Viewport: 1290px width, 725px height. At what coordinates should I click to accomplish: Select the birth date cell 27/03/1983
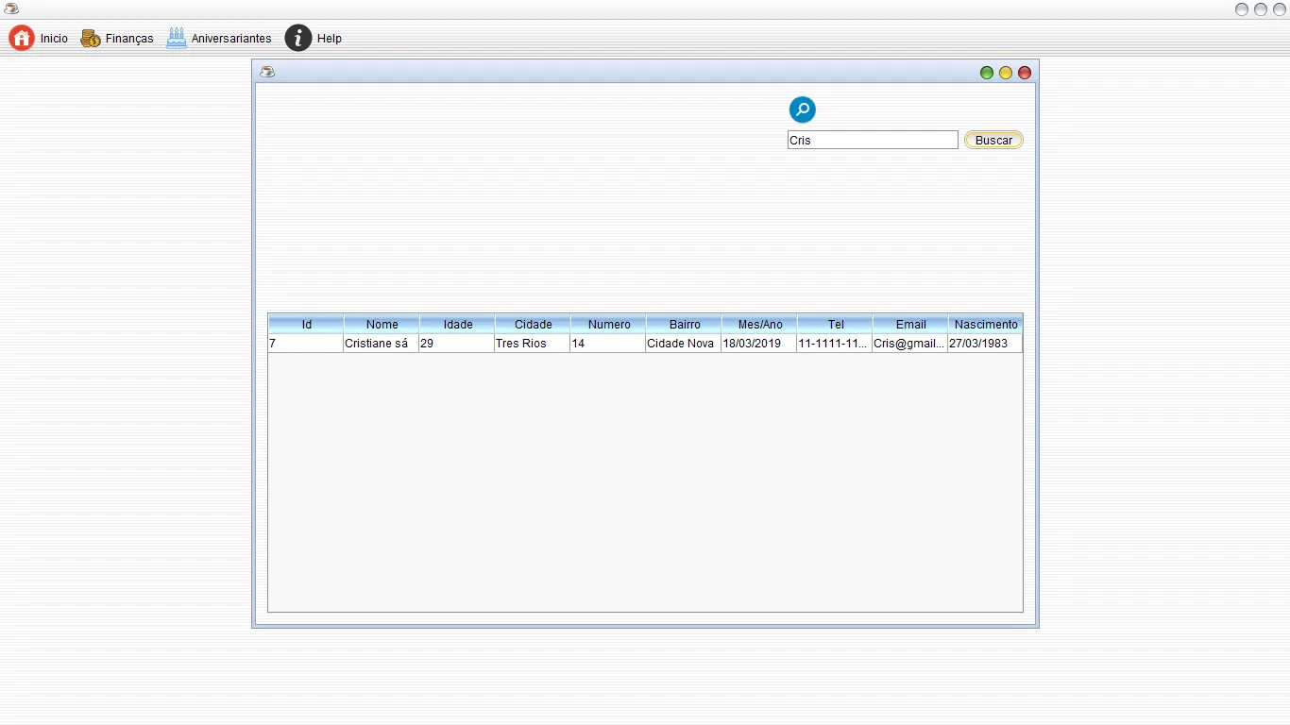985,344
